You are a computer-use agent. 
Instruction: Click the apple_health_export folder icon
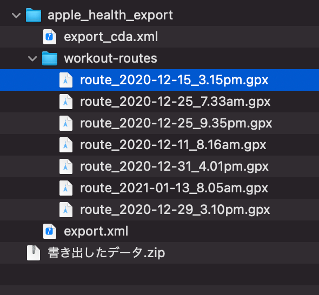tap(34, 15)
